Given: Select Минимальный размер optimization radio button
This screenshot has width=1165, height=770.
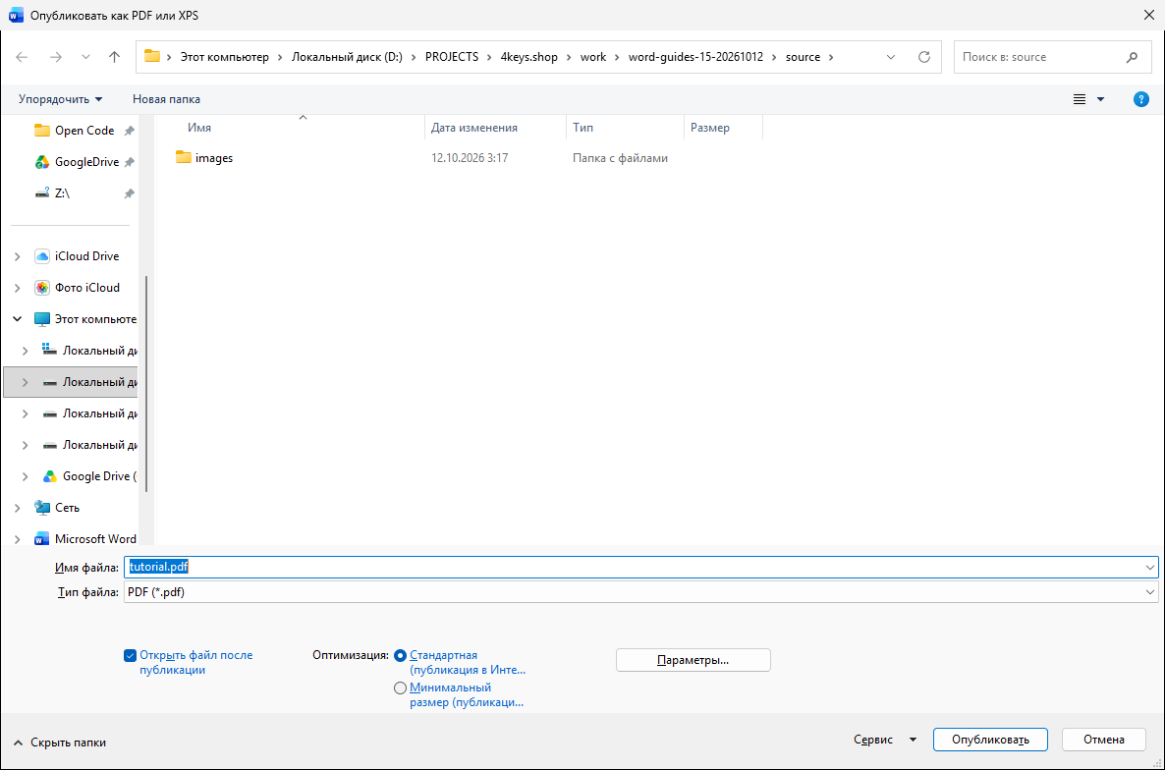Looking at the screenshot, I should coord(401,687).
